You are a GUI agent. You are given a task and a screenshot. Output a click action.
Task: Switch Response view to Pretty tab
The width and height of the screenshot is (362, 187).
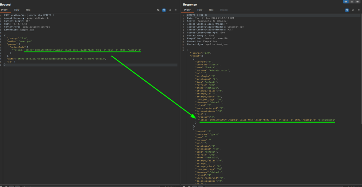[187, 10]
